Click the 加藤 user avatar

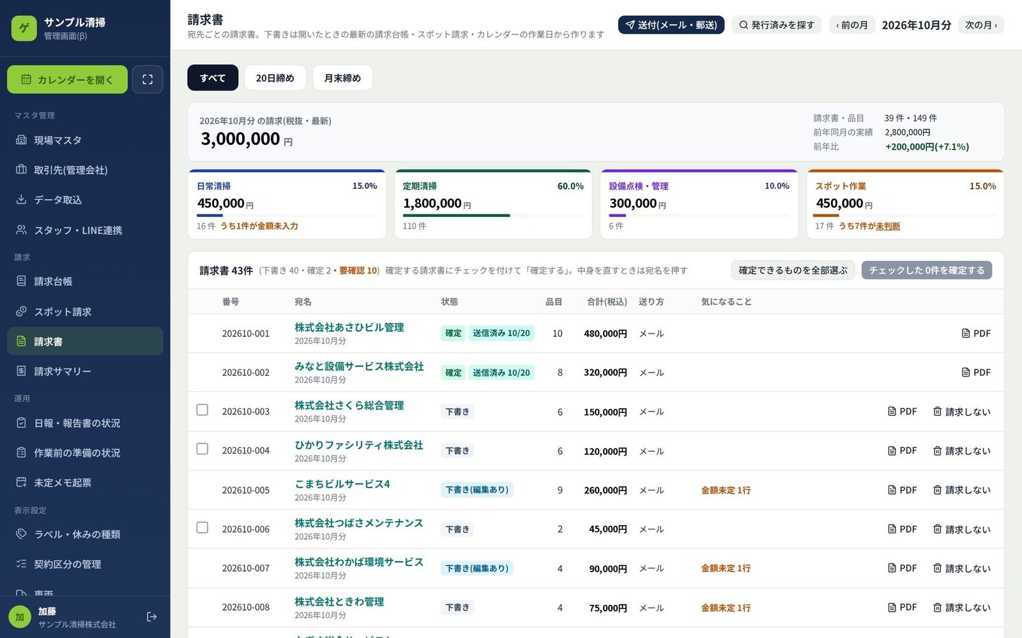coord(20,617)
